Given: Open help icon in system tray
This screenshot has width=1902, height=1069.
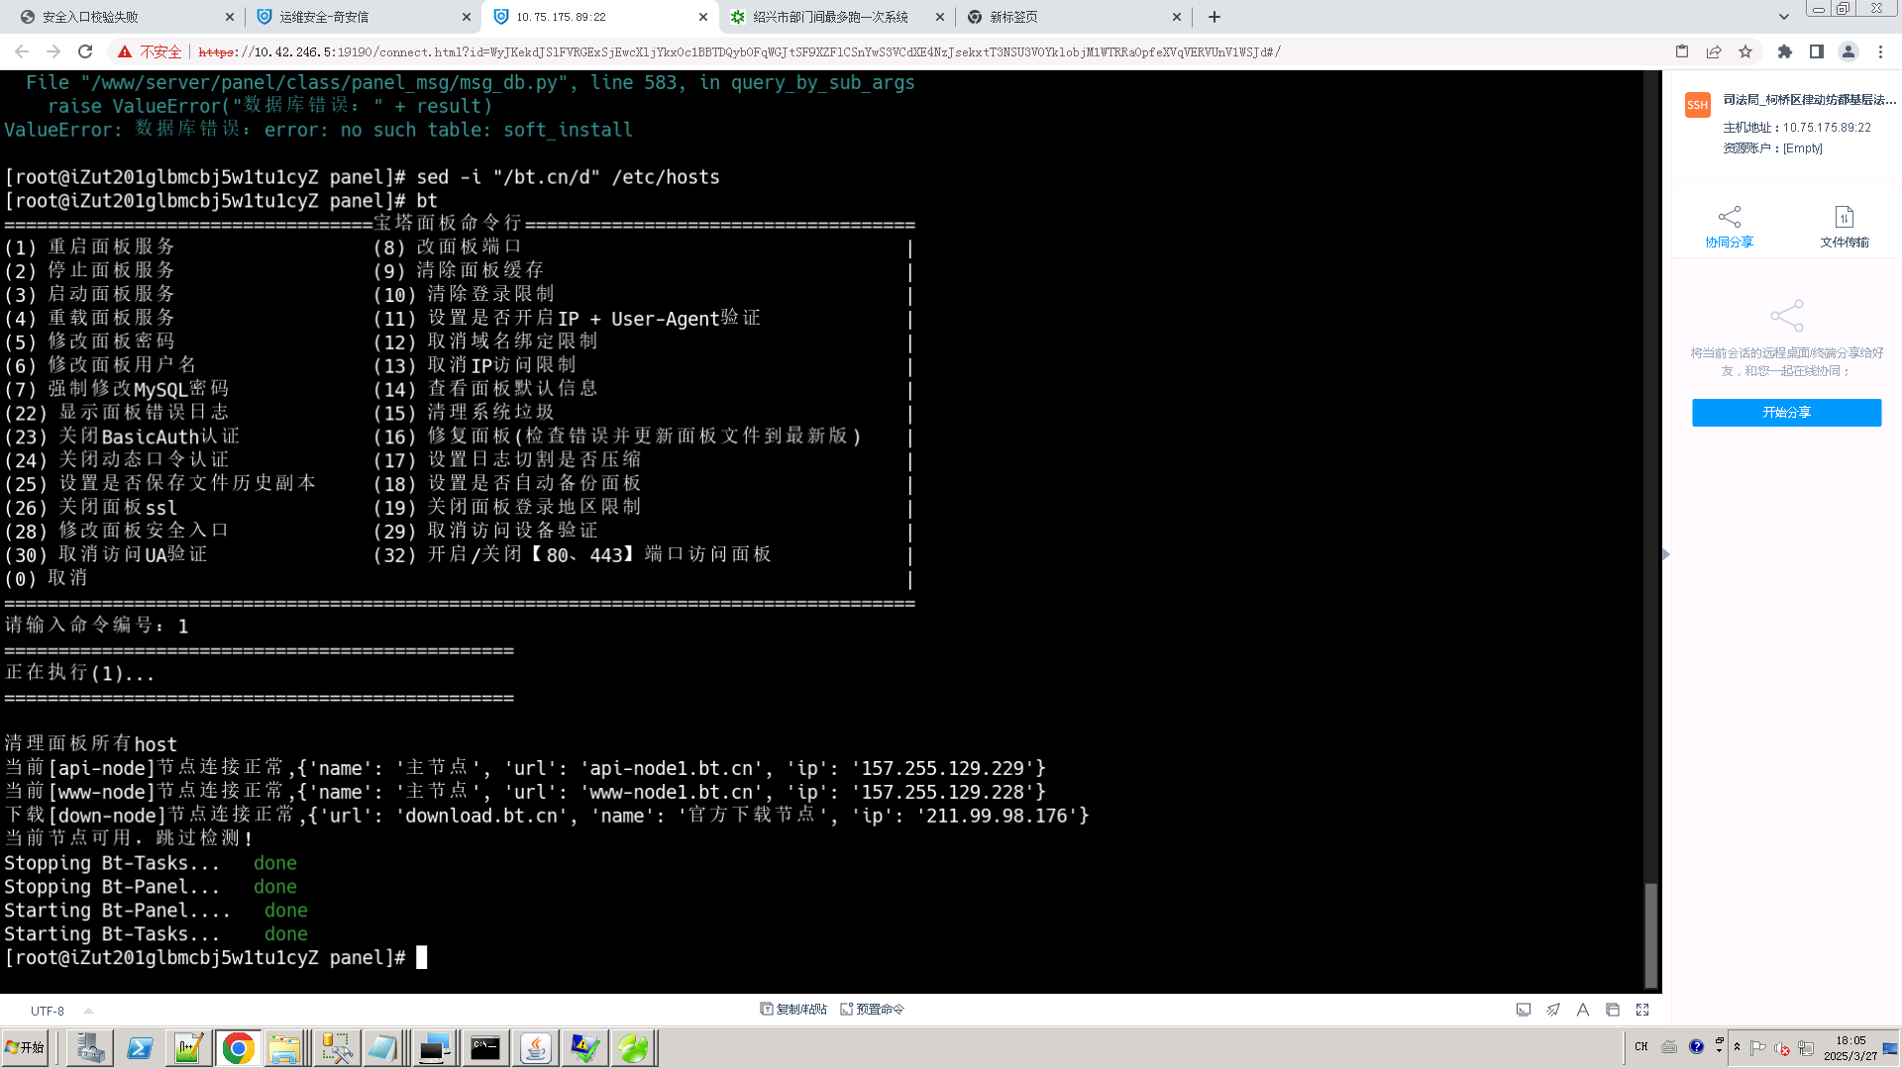Looking at the screenshot, I should click(x=1697, y=1046).
